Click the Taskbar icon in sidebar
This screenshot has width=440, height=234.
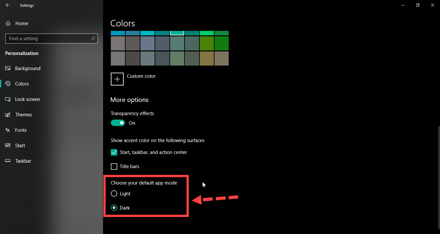[x=8, y=161]
